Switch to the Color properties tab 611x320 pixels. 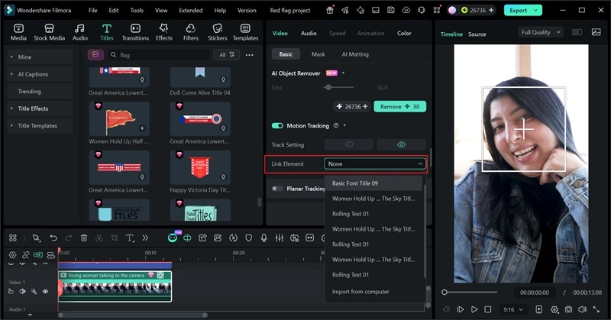pos(404,33)
